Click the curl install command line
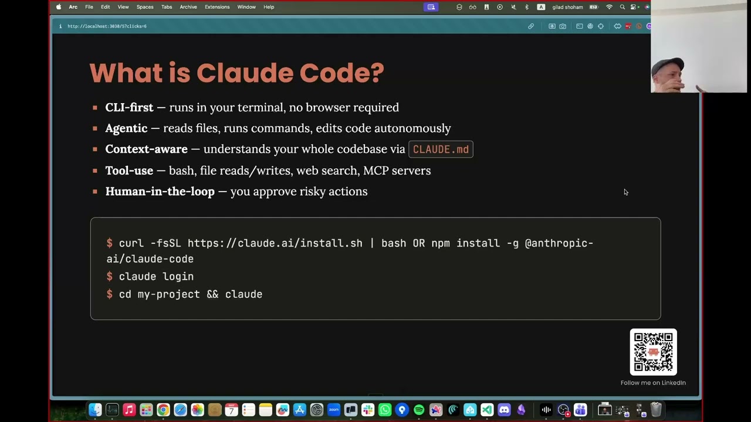 (350, 250)
